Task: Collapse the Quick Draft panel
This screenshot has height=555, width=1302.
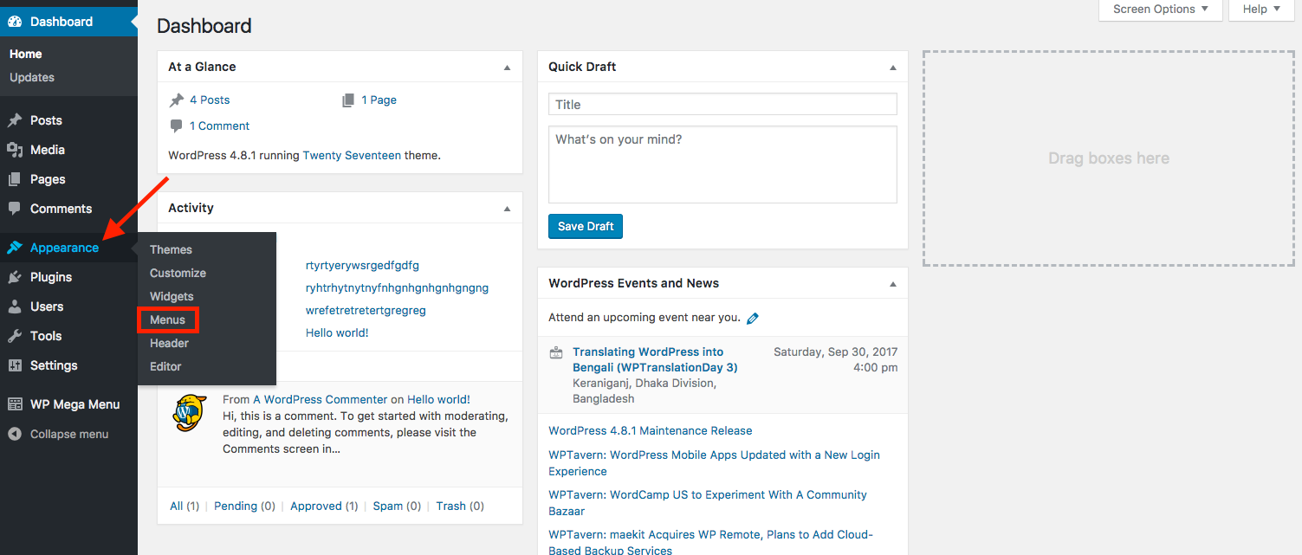Action: [893, 68]
